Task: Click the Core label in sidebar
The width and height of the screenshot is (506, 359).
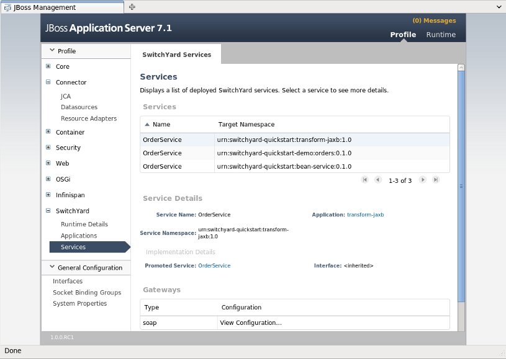Action: (63, 66)
